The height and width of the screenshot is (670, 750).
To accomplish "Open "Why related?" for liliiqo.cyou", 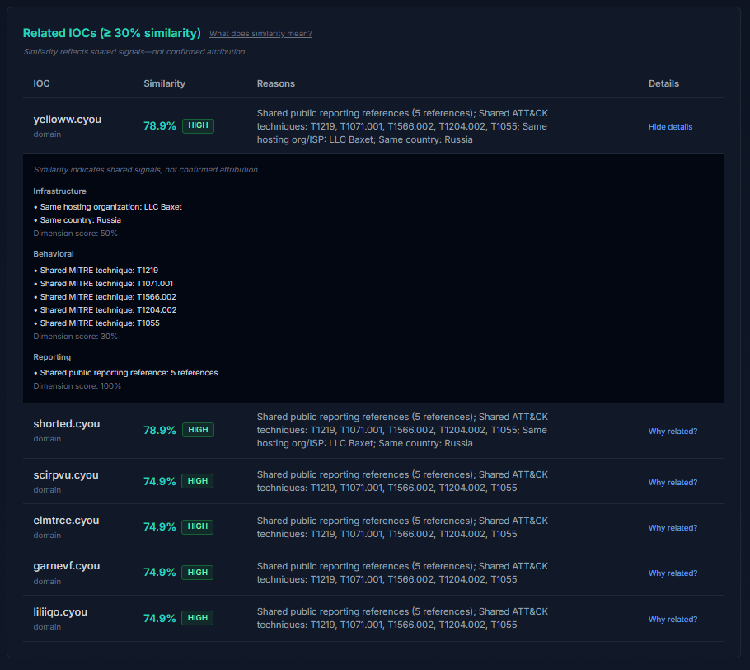I will (x=673, y=619).
